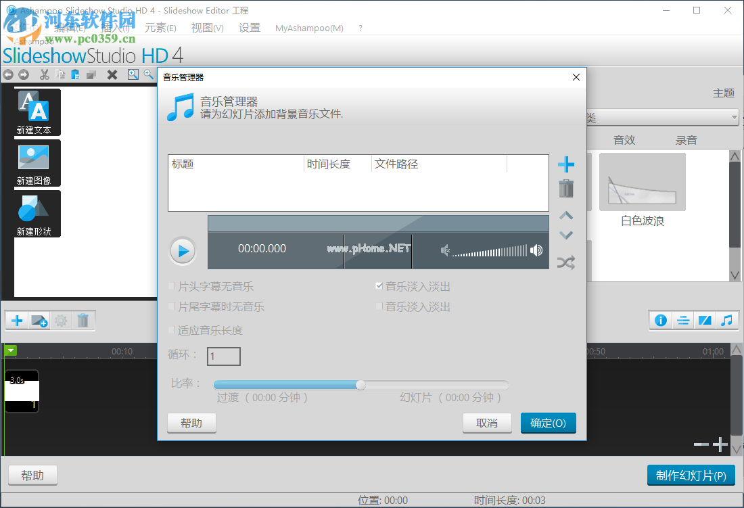Select the 新建文本 (New Text) tool
The height and width of the screenshot is (508, 744).
click(x=35, y=113)
